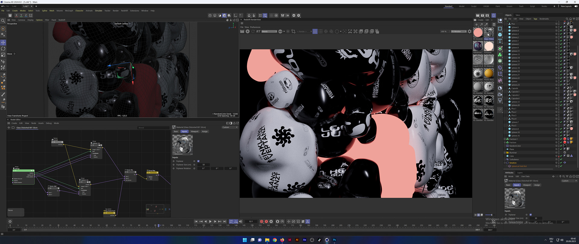This screenshot has width=579, height=244.
Task: Toggle loop playback mode
Action: click(231, 221)
